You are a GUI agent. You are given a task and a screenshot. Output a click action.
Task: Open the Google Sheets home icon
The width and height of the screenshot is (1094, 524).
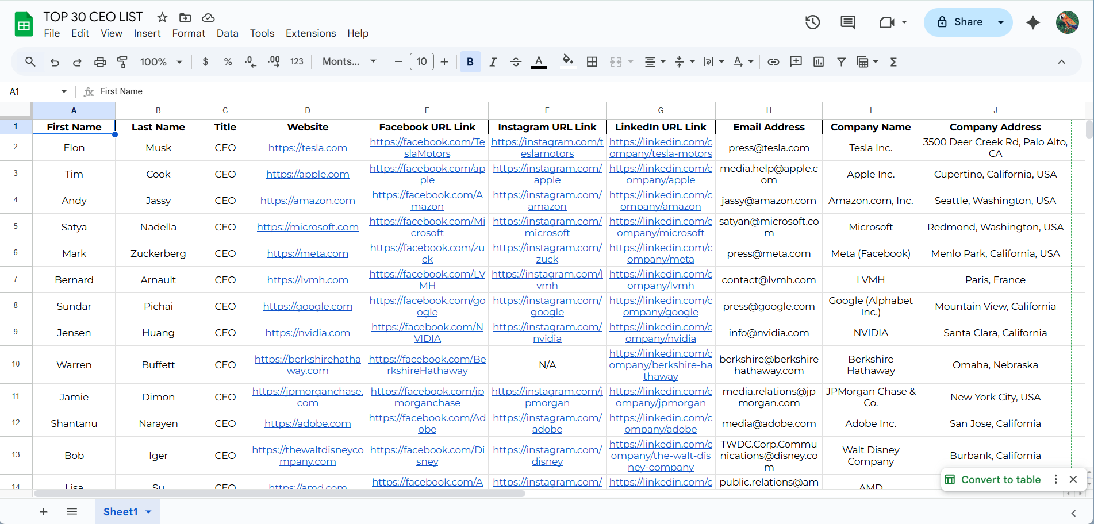tap(24, 24)
